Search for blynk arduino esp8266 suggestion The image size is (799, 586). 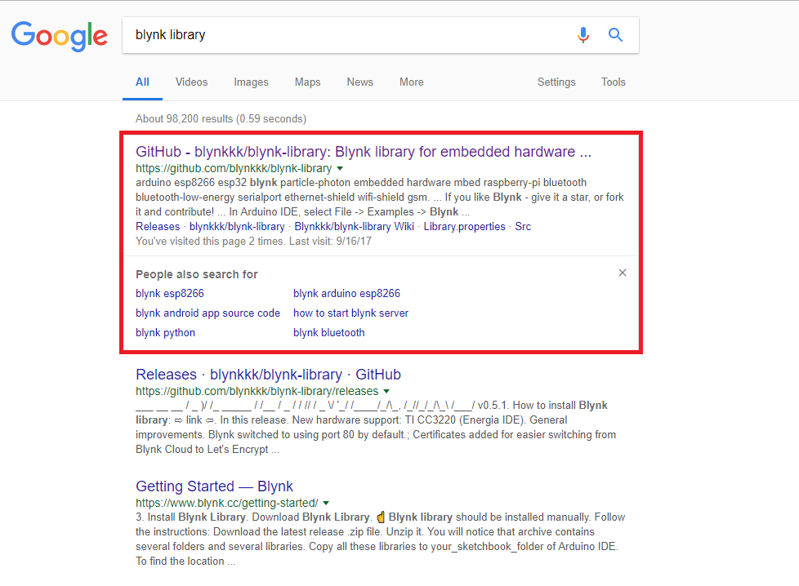coord(346,294)
